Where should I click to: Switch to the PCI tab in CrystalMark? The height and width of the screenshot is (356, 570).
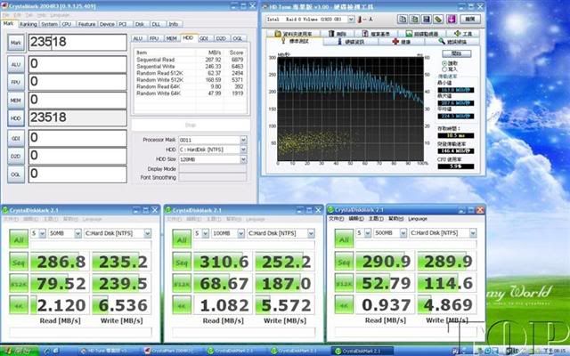click(123, 24)
